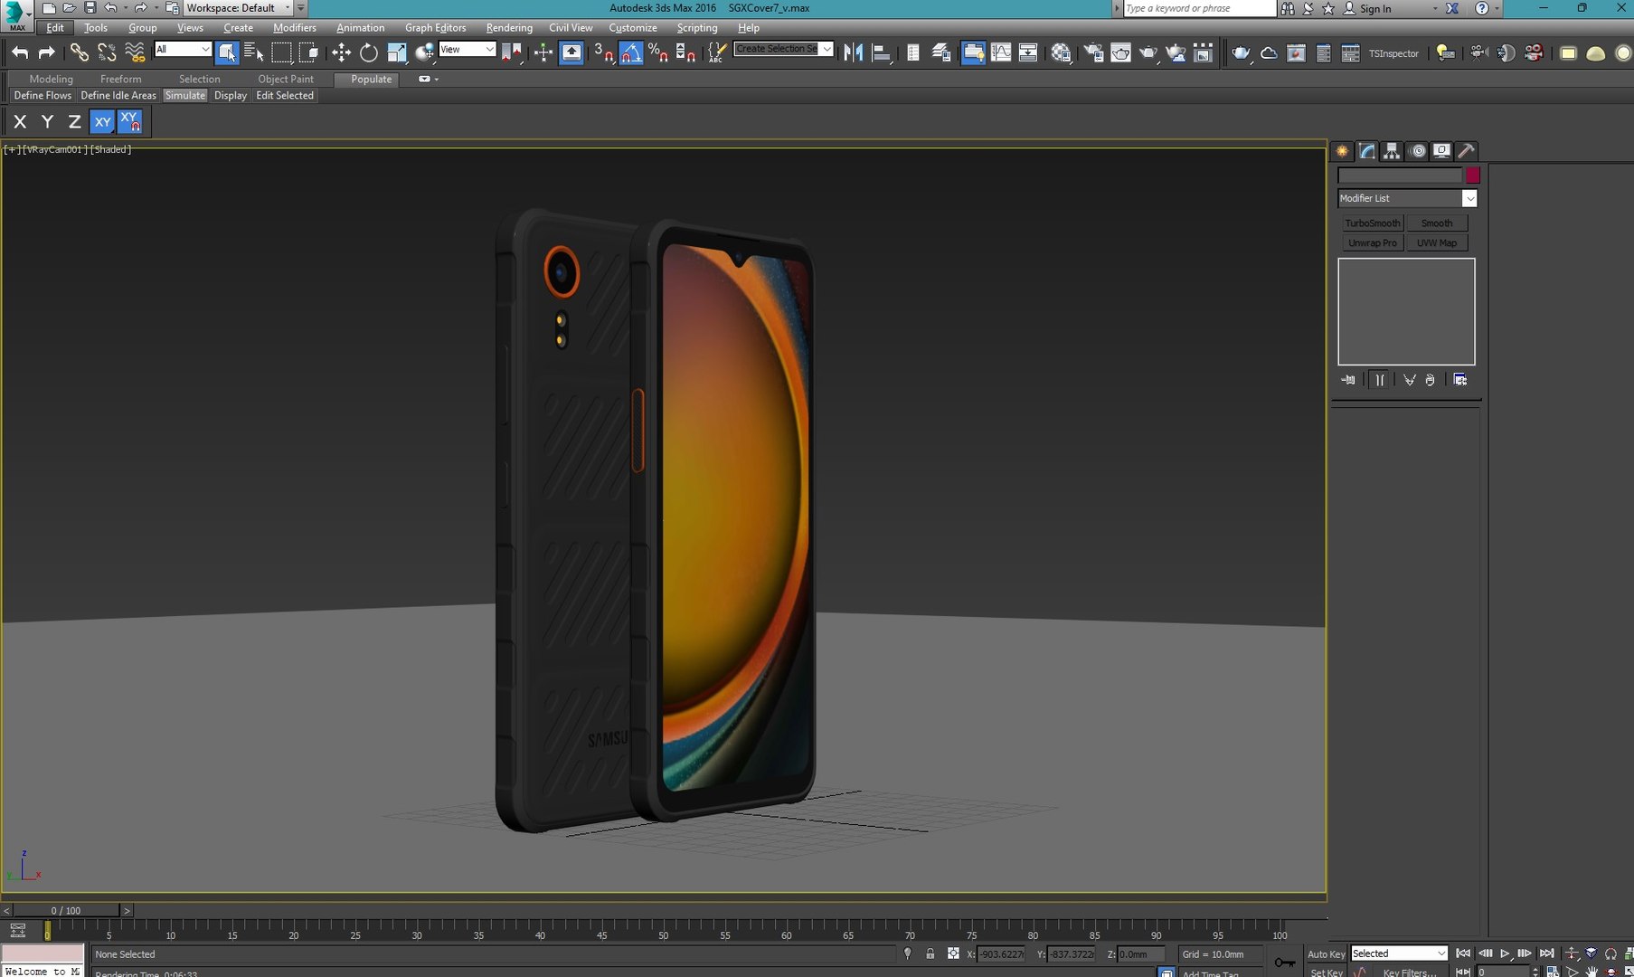This screenshot has height=977, width=1634.
Task: Select the Select and Move tool
Action: [x=341, y=52]
